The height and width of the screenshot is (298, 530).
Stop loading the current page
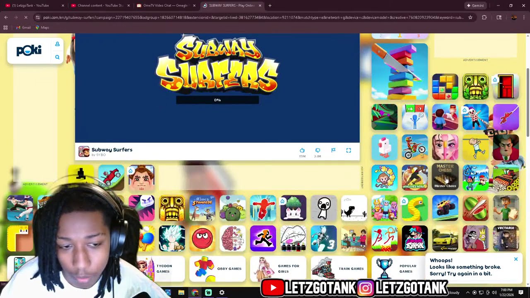tap(26, 17)
